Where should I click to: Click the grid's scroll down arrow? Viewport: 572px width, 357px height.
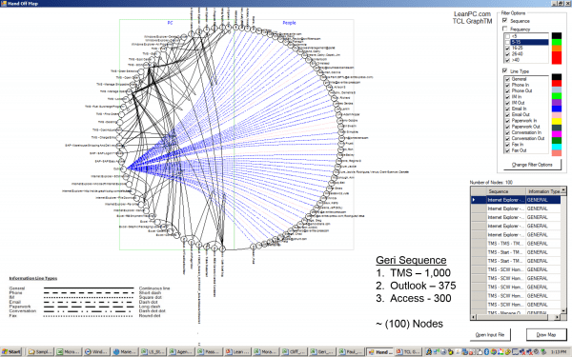click(563, 310)
